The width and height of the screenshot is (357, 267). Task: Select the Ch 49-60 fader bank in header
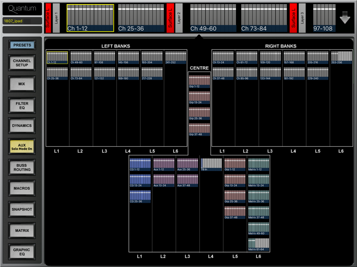point(213,18)
